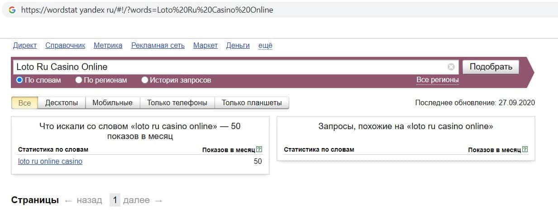The height and width of the screenshot is (218, 558).
Task: Select the "По словам" radio button
Action: tap(19, 80)
